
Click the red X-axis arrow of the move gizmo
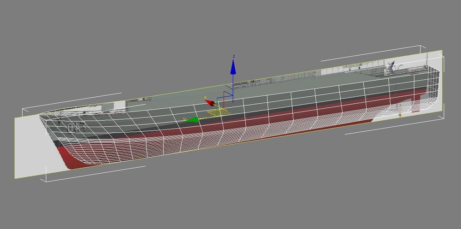[210, 103]
